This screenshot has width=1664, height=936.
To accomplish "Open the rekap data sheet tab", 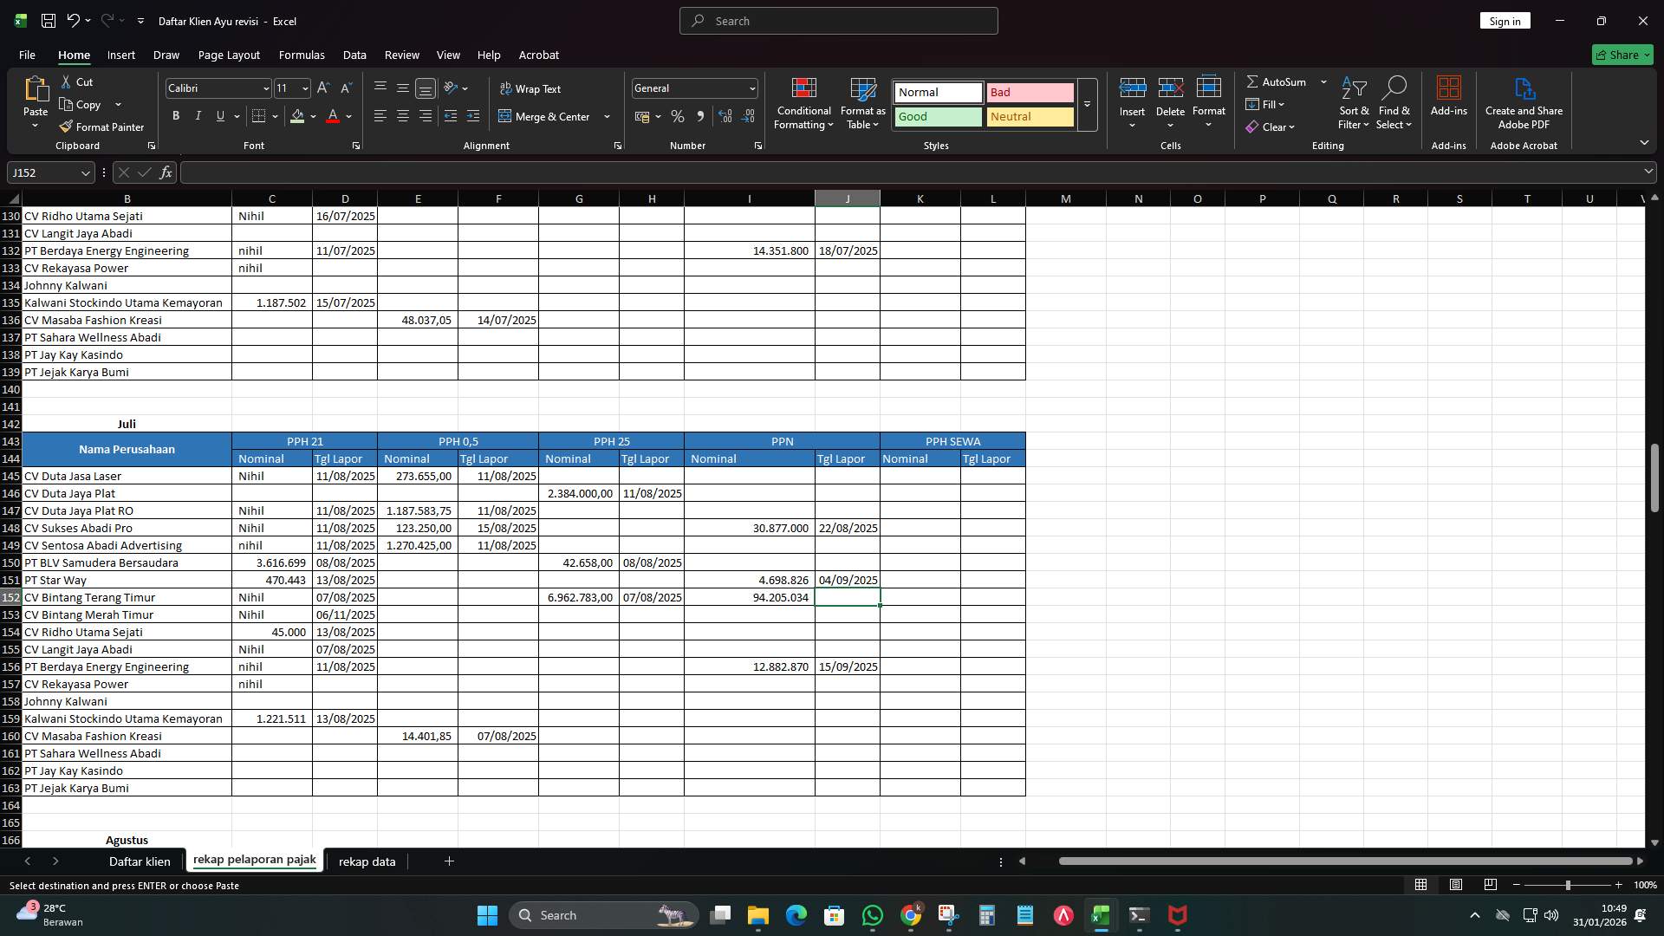I will tap(366, 861).
